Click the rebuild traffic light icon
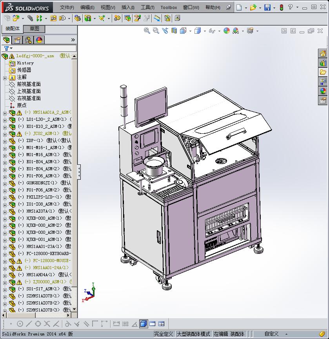This screenshot has width=329, height=339. click(x=282, y=7)
